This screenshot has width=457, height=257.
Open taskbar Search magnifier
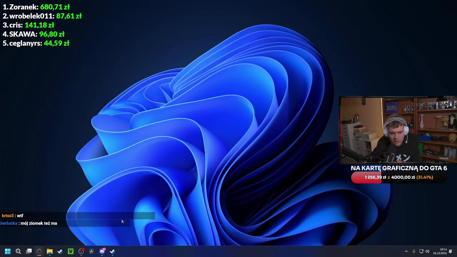click(18, 251)
